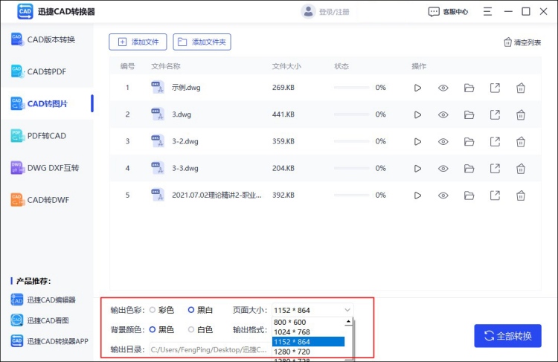Preview 示例.dwg using the eye icon
Viewport: 558px width, 362px height.
tap(443, 88)
